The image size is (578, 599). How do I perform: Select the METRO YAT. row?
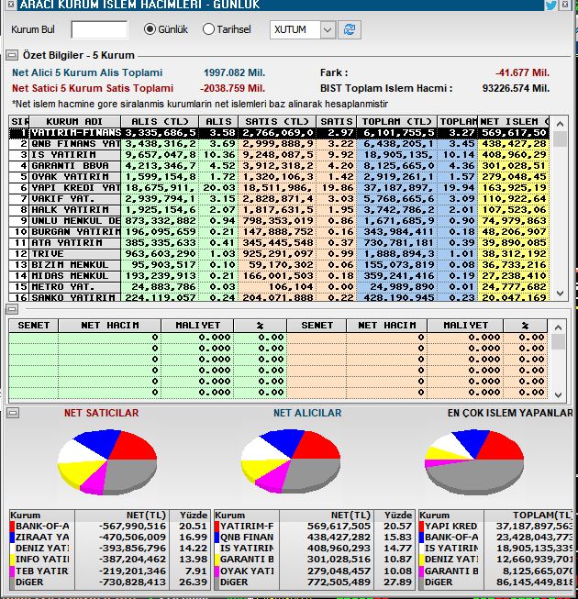[x=279, y=287]
